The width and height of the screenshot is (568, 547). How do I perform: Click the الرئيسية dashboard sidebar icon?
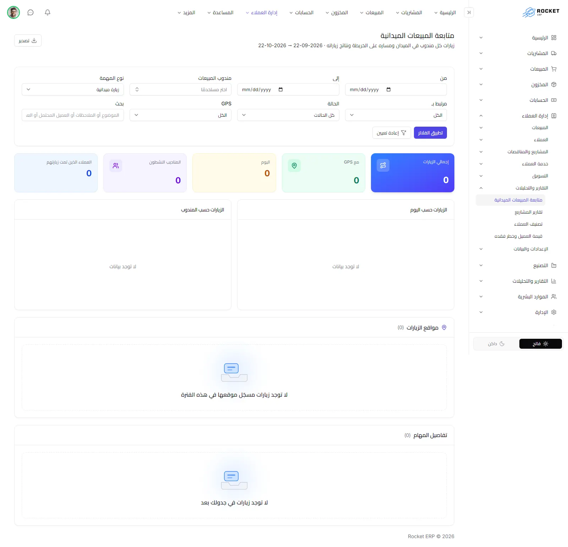554,38
